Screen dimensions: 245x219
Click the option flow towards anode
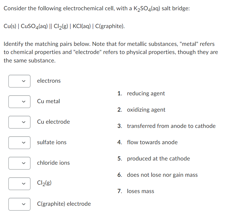pos(152,142)
